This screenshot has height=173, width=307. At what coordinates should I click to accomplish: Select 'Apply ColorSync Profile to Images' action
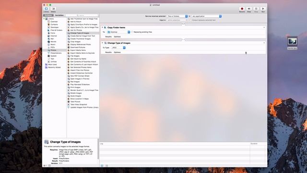coord(84,25)
